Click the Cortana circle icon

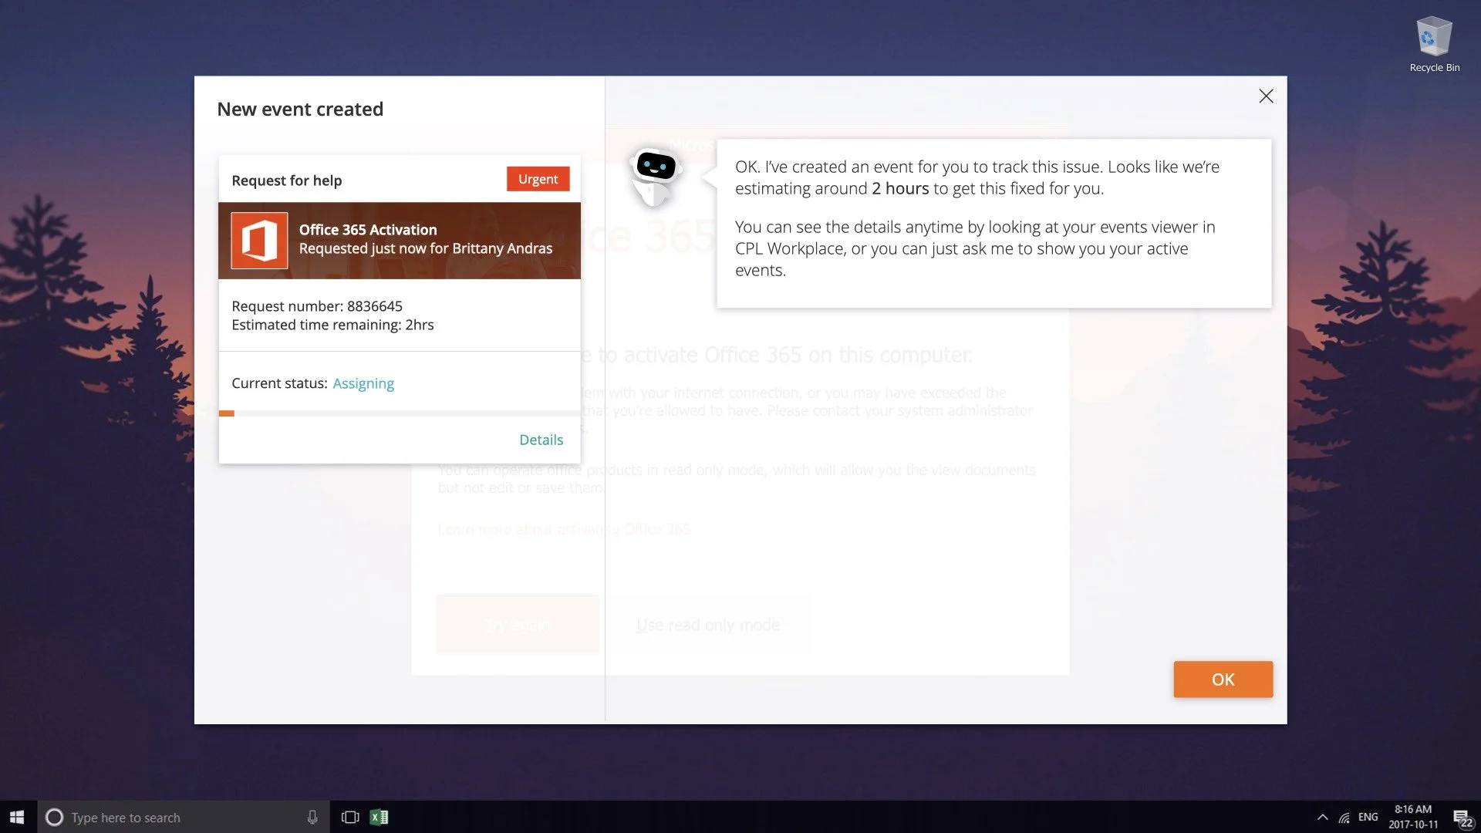pos(54,818)
